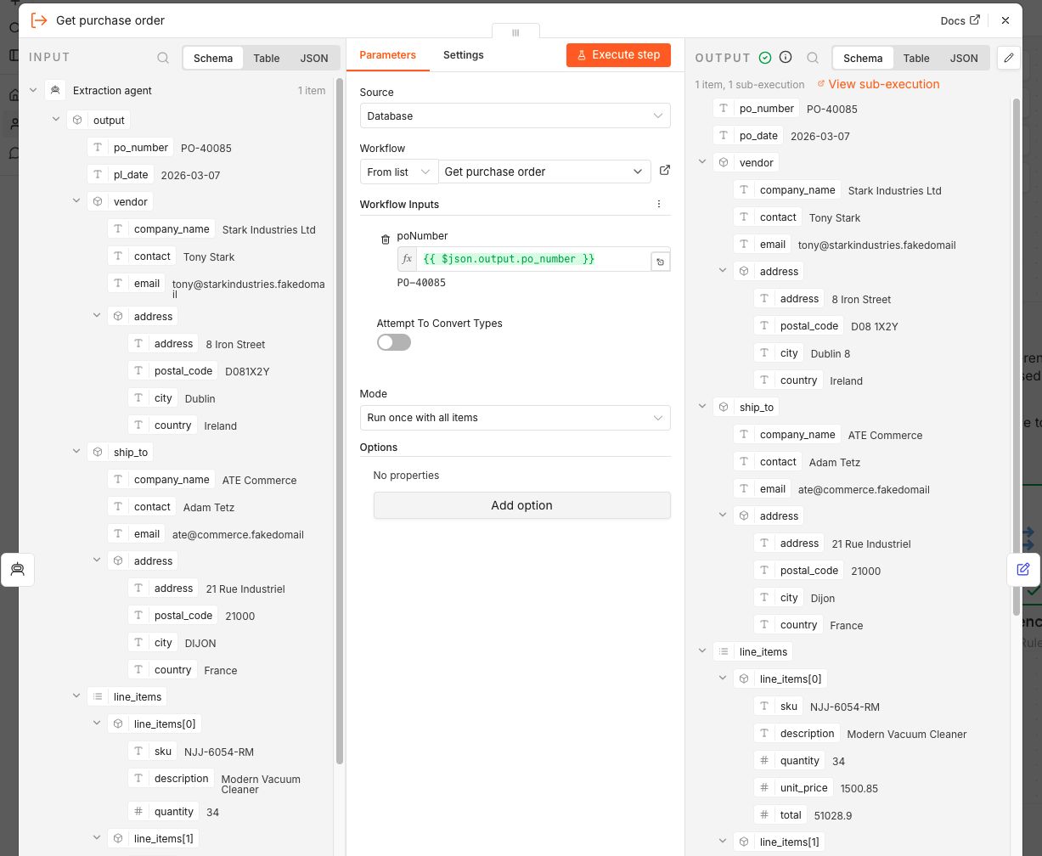This screenshot has height=856, width=1042.
Task: Click input value D081X2Y
Action: tap(247, 371)
